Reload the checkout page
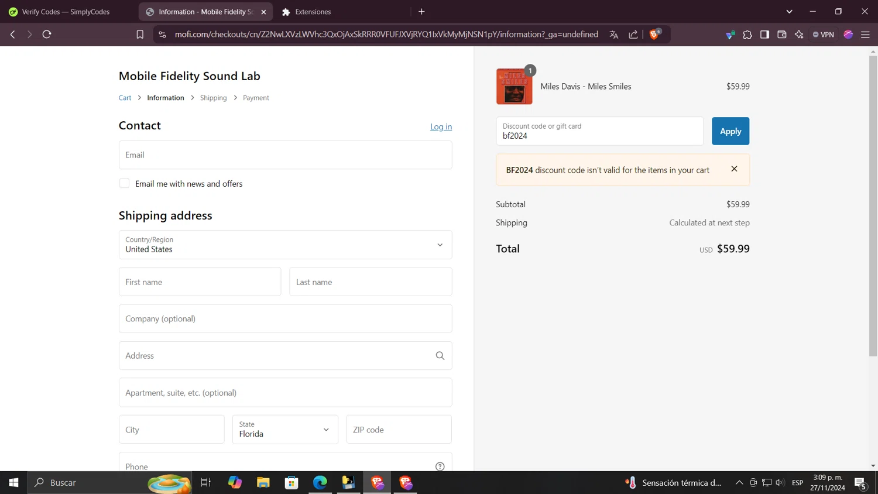Viewport: 878px width, 494px height. (47, 35)
